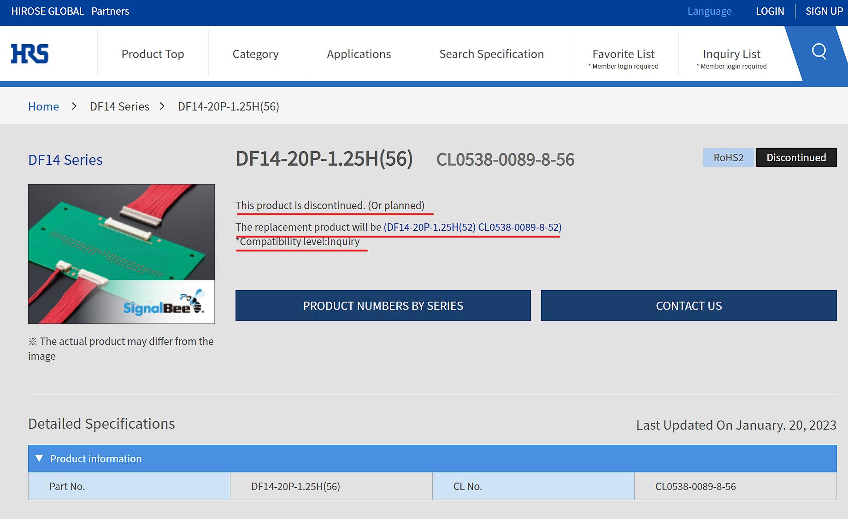
Task: Select the DF14-20P-1.25H(56) Part No. value cell
Action: pyautogui.click(x=331, y=486)
